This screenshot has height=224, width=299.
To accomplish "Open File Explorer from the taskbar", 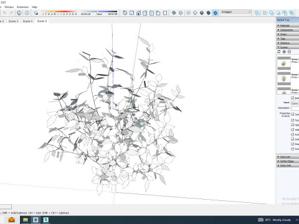I will click(x=26, y=220).
